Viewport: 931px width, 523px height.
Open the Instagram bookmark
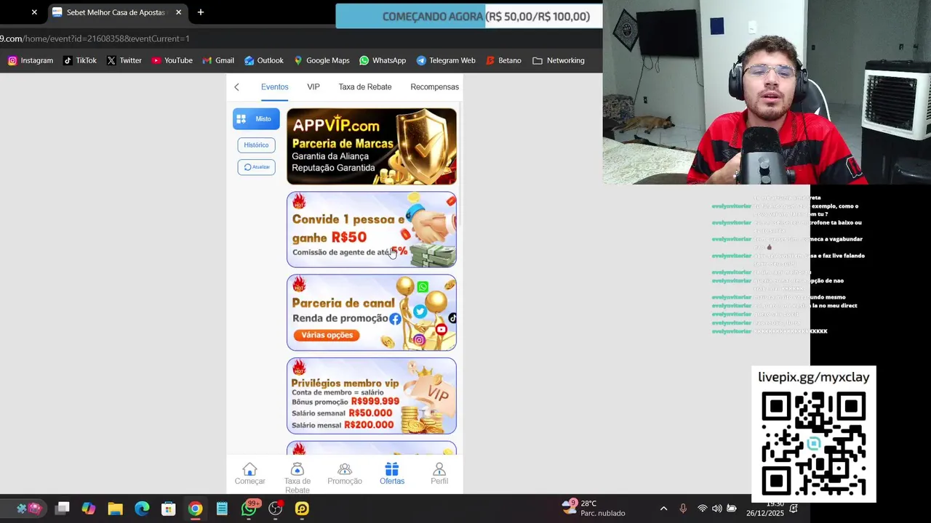click(31, 60)
